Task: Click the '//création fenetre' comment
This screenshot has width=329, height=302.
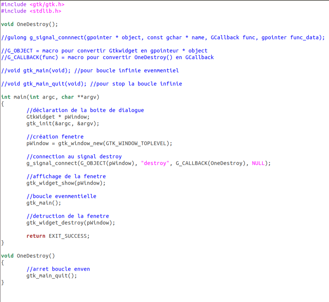Action: click(55, 137)
